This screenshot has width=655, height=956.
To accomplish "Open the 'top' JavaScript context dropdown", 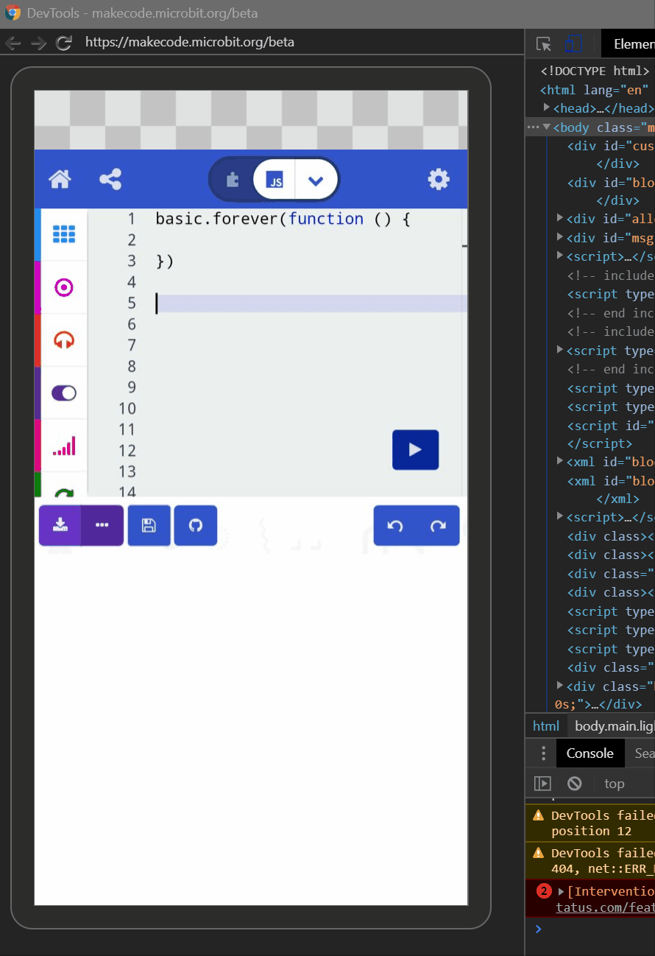I will pos(615,784).
